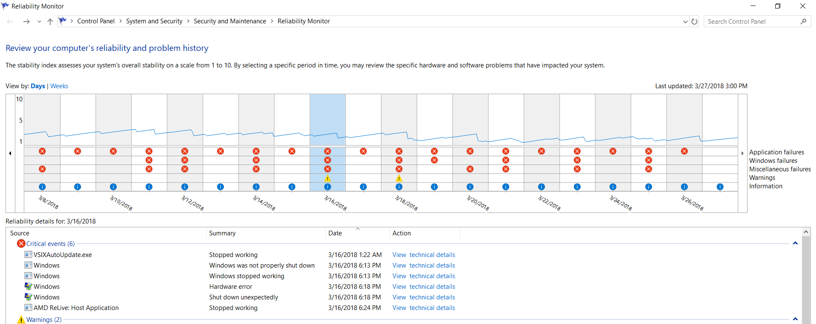Switch chart view to Days
The image size is (816, 324).
point(38,86)
